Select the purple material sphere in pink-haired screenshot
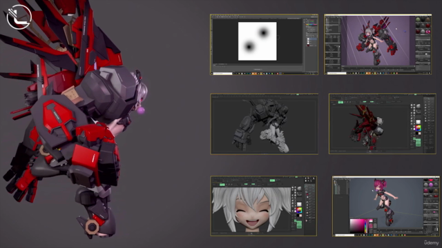The image size is (442, 248). (431, 185)
